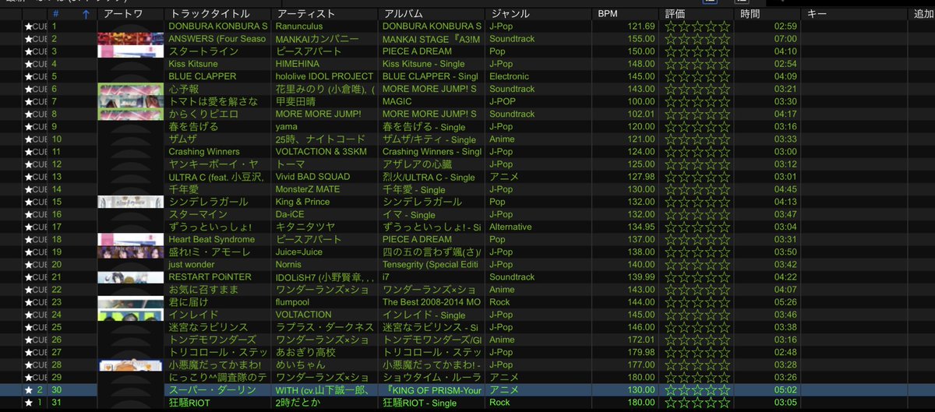The image size is (935, 412).
Task: Click the sort-direction arrow in the # column header
Action: click(x=86, y=14)
